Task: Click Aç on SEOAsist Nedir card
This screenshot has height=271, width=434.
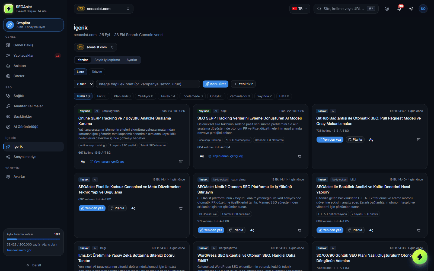Action: click(252, 230)
